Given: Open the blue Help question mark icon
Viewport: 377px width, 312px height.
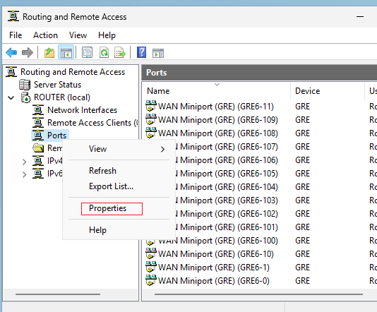Looking at the screenshot, I should (142, 52).
